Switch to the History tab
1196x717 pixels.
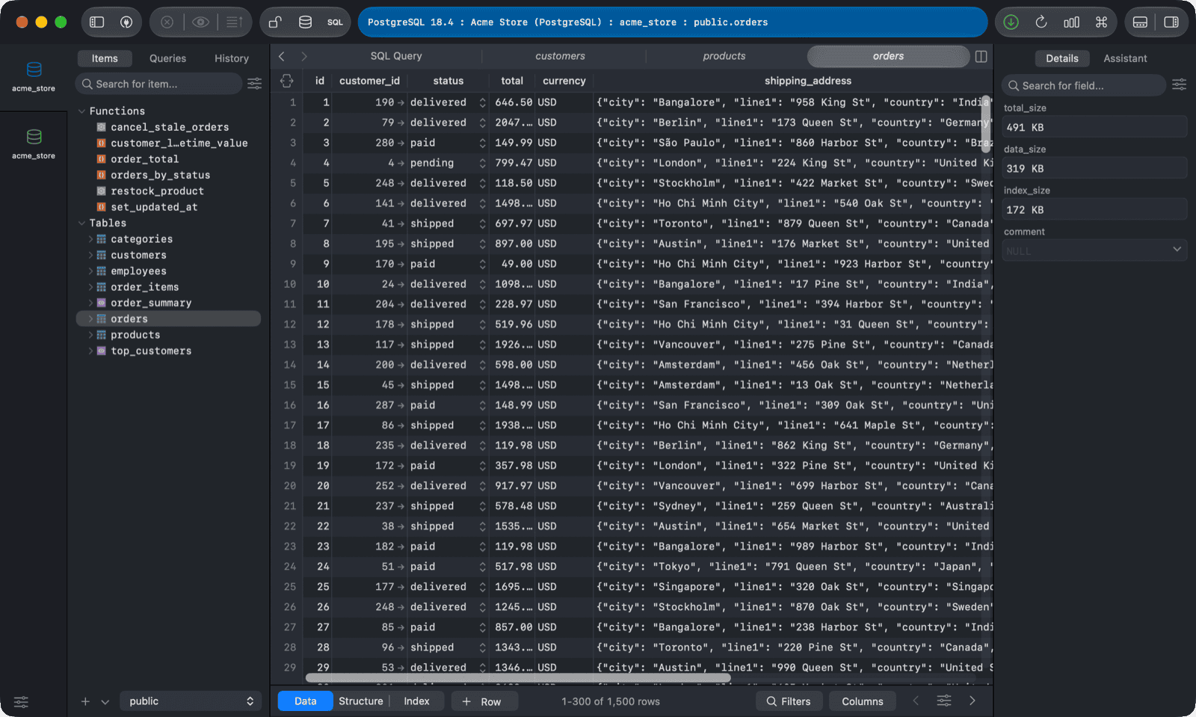coord(232,58)
